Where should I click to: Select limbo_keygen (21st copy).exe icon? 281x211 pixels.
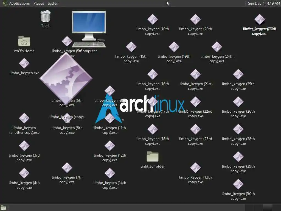[195, 74]
